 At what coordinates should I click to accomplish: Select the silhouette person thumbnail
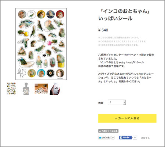[26, 88]
